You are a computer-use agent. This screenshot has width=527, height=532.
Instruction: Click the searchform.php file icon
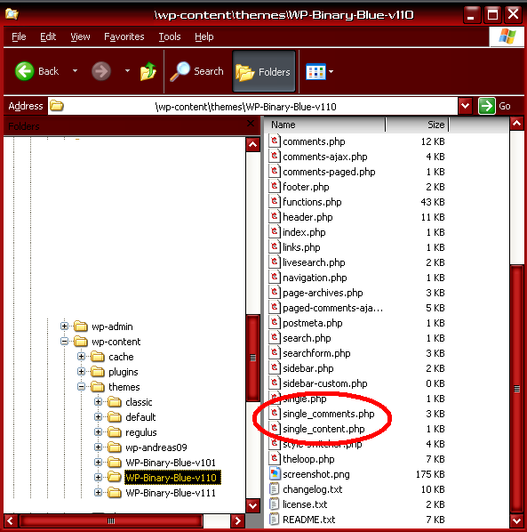[275, 352]
